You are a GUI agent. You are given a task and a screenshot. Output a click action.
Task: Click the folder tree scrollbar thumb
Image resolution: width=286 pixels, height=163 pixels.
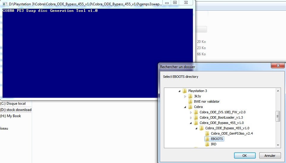coord(278,116)
